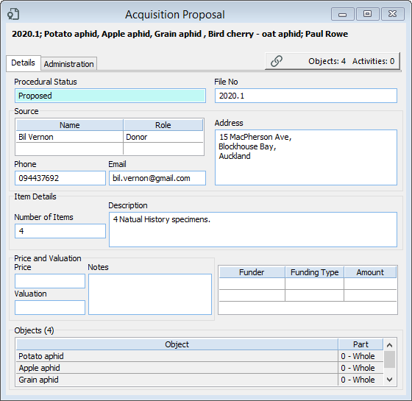Click the Valuation input field
This screenshot has height=401, width=412.
pyautogui.click(x=50, y=308)
